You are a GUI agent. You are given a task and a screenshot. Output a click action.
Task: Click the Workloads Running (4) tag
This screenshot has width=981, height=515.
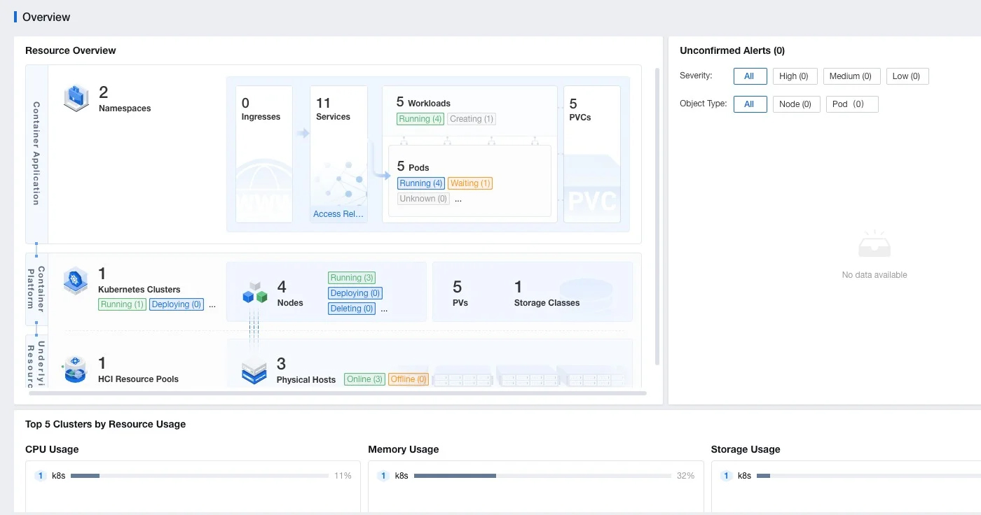(x=420, y=119)
